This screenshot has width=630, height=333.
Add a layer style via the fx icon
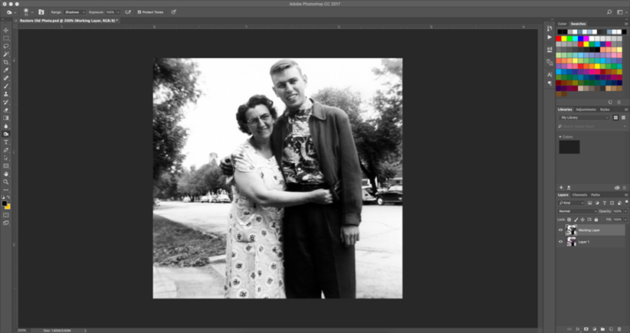tap(578, 329)
